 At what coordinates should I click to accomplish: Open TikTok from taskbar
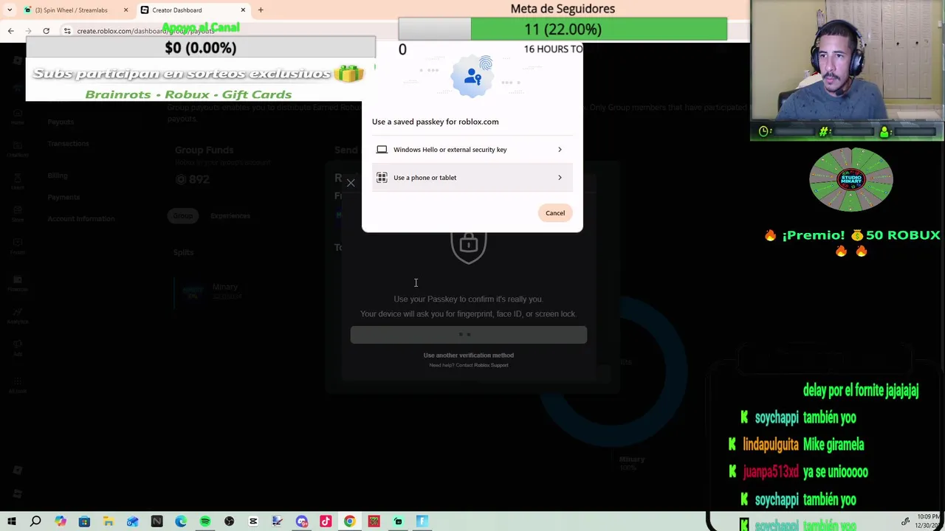click(x=326, y=522)
